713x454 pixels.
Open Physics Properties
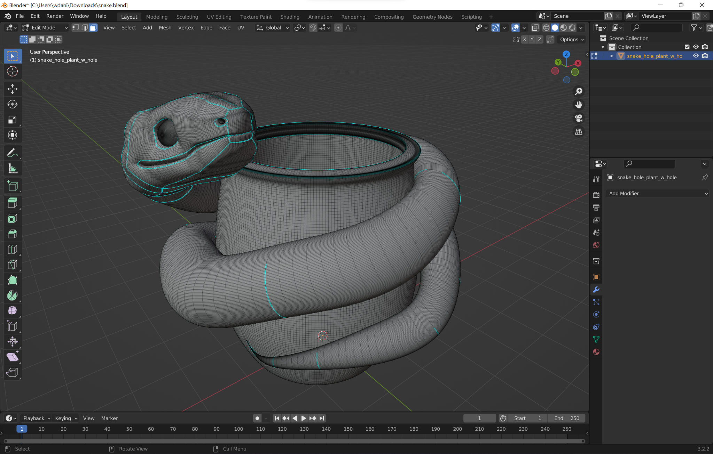[x=596, y=314]
